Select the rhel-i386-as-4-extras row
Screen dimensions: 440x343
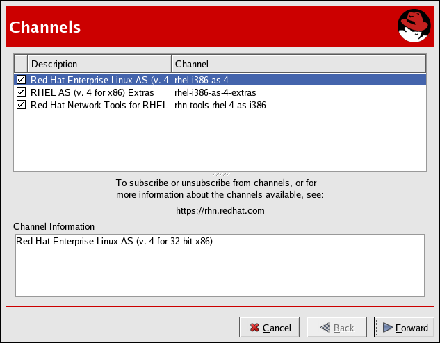tap(215, 92)
